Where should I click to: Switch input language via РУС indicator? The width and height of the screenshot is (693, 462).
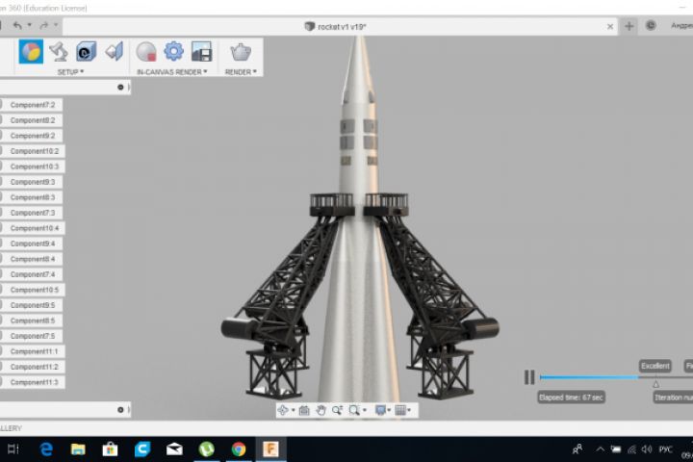(665, 449)
